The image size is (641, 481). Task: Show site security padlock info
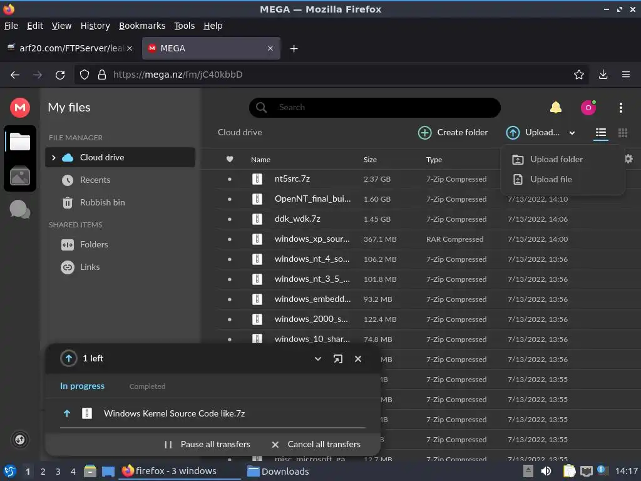coord(102,75)
